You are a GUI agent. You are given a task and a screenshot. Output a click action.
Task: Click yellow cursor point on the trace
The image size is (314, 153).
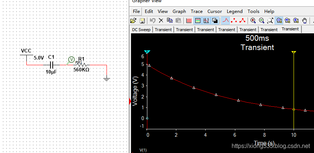pos(294,109)
